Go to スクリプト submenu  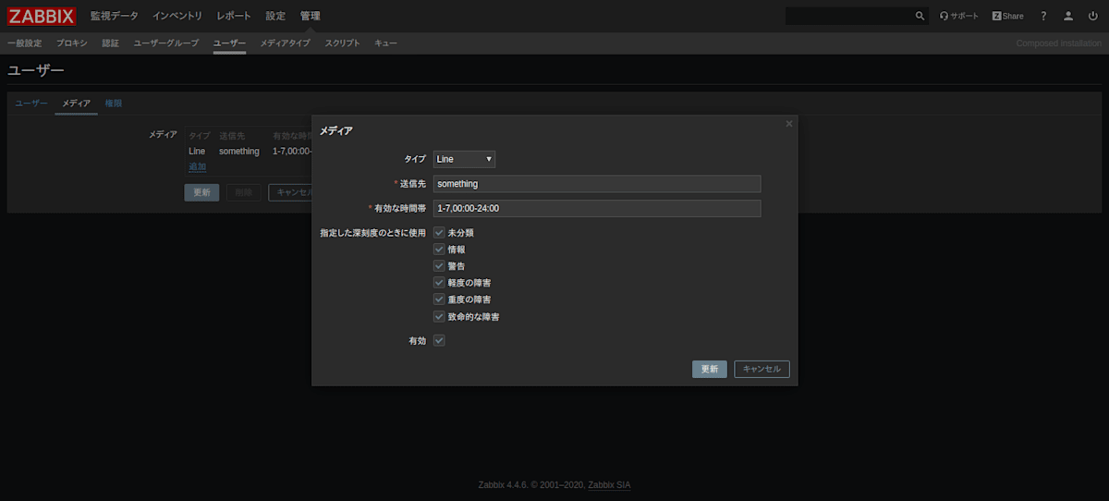coord(342,43)
